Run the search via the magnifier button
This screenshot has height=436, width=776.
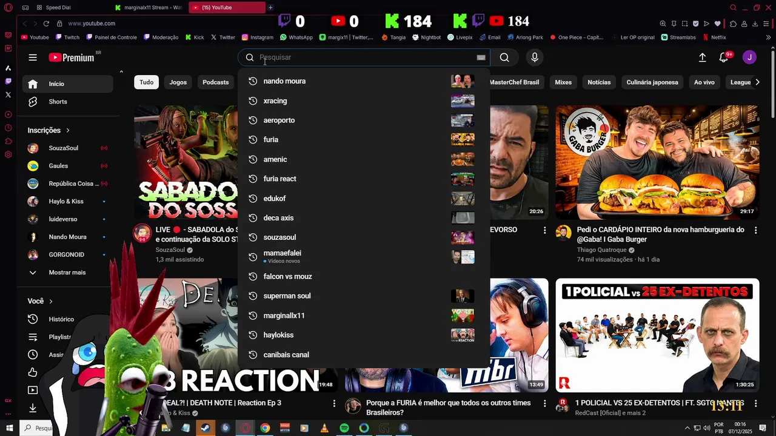click(x=504, y=58)
